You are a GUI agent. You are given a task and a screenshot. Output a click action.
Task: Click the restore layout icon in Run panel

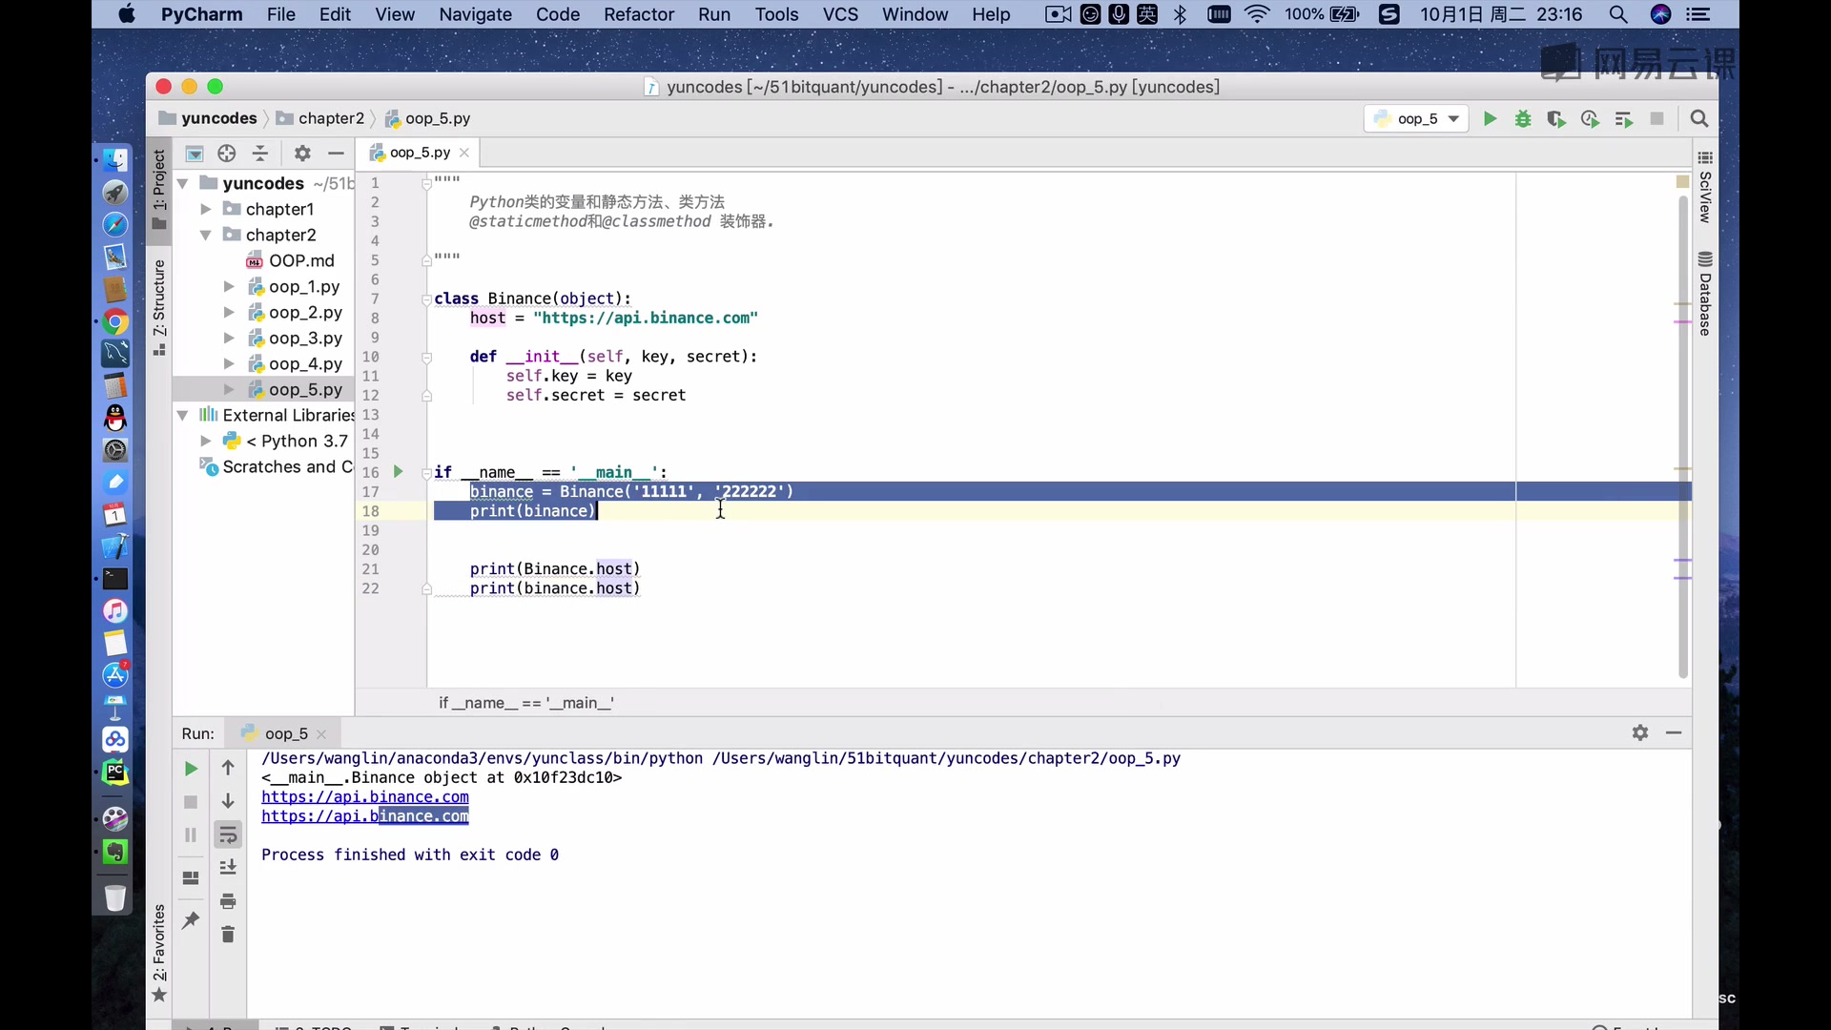point(191,878)
